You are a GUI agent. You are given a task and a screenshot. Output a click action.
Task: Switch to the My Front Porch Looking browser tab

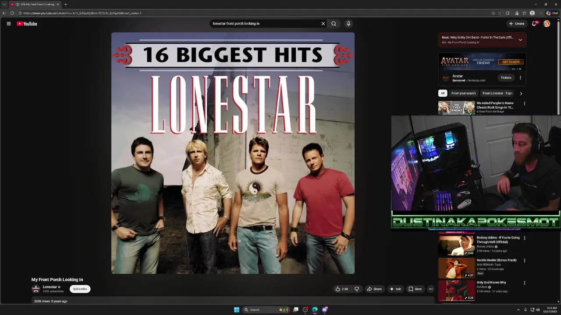[x=35, y=4]
